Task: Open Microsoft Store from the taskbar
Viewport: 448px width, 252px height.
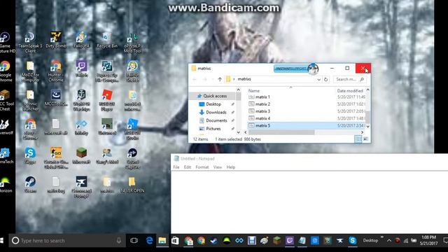Action: click(x=175, y=241)
